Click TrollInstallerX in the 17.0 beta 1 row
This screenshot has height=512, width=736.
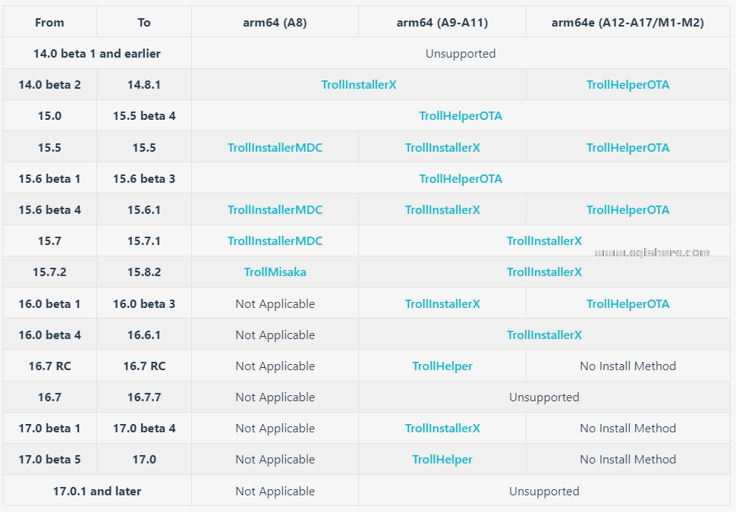(442, 429)
